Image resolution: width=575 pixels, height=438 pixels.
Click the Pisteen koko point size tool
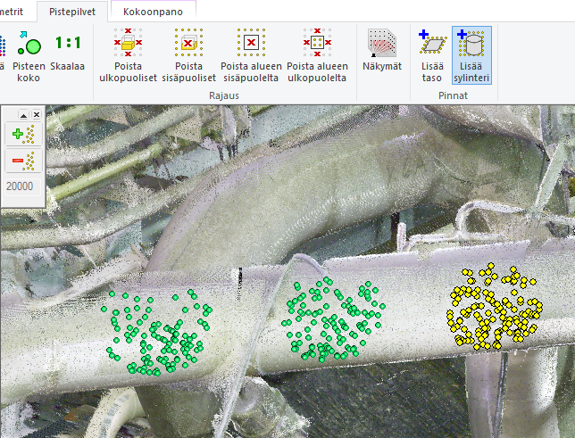pyautogui.click(x=29, y=55)
